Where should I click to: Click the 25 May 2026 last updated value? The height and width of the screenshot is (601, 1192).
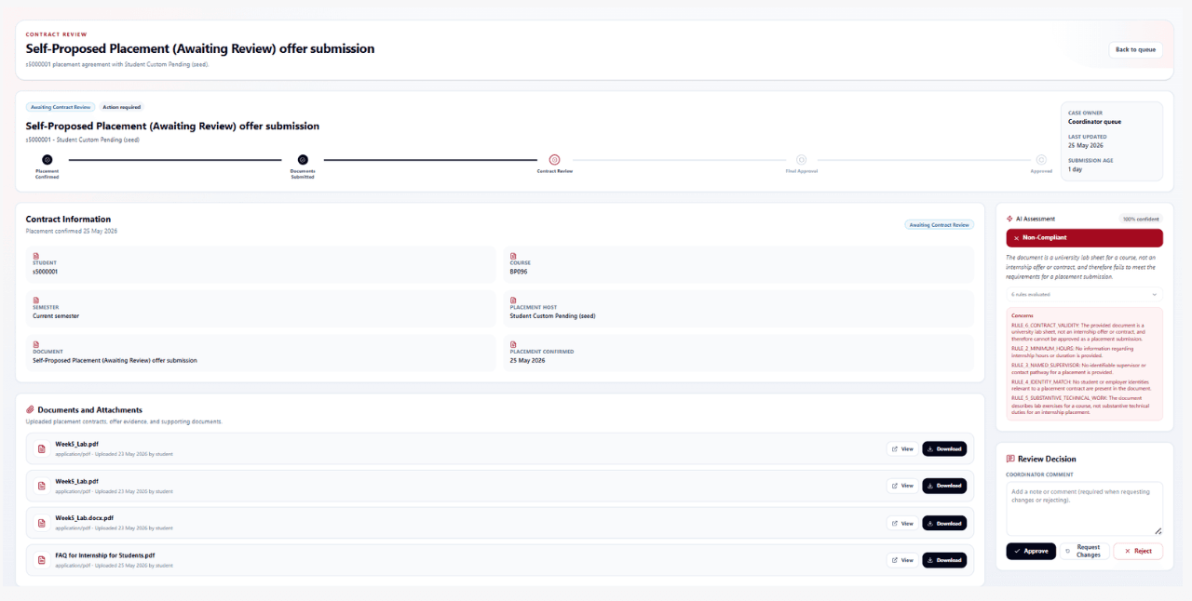[1088, 145]
